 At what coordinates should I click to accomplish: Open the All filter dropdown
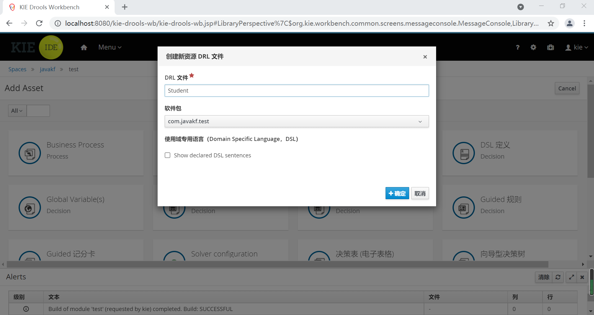17,111
